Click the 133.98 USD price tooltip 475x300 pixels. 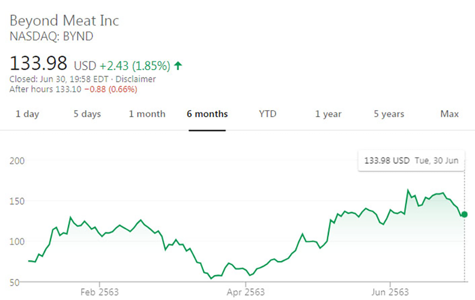[411, 161]
